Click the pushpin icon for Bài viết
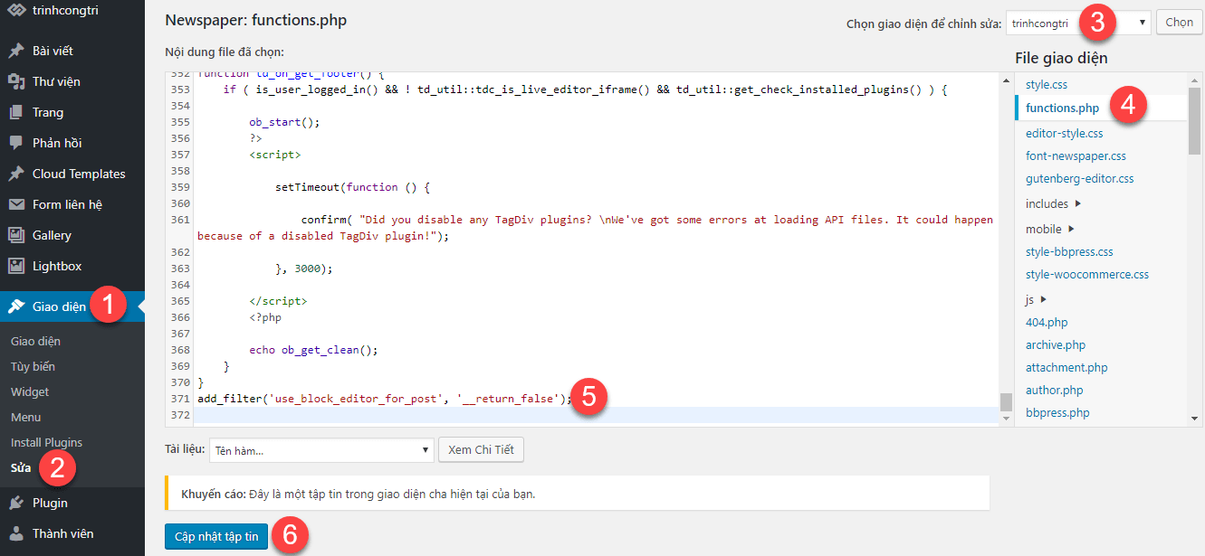This screenshot has width=1205, height=556. click(16, 51)
